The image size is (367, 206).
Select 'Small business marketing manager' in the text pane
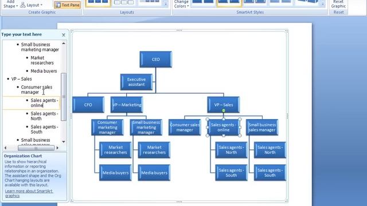click(40, 47)
